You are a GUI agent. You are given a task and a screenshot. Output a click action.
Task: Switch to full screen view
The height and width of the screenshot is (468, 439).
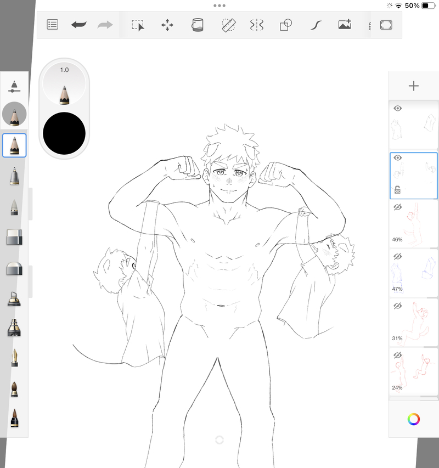click(x=386, y=25)
